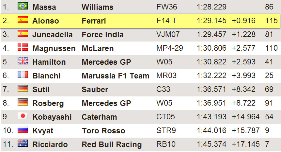Click the Danish flag beside Magnussen
281x152 pixels.
[23, 47]
